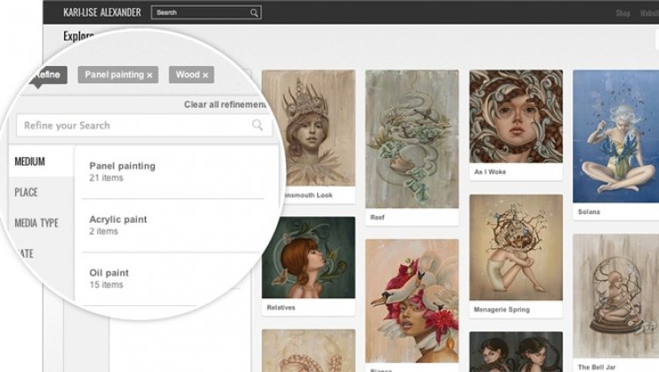This screenshot has height=372, width=659.
Task: Open the Kari-Lise Alexander site title
Action: (x=102, y=12)
